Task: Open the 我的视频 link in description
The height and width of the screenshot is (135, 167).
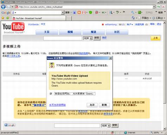Action: point(83,53)
